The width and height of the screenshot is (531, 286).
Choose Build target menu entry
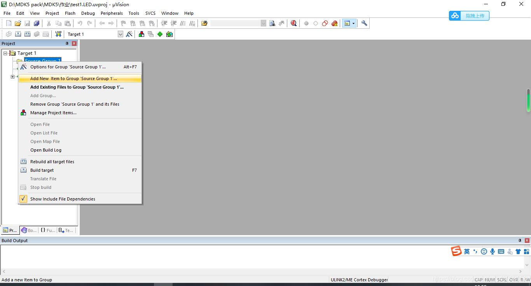click(x=80, y=170)
